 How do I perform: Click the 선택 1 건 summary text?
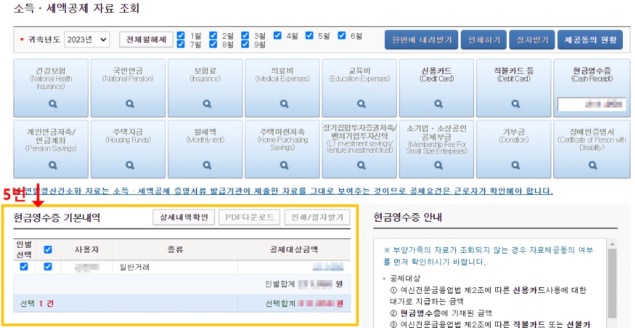tap(36, 304)
